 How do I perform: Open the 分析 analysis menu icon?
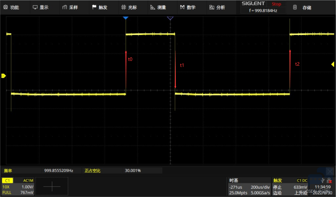pyautogui.click(x=212, y=7)
